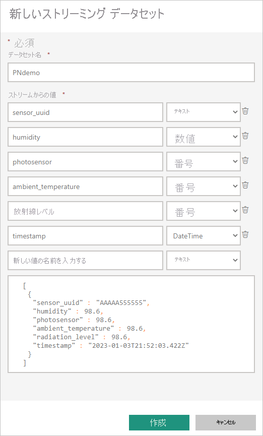263x436 pixels.
Task: Open DateTime dropdown for timestamp
Action: (x=204, y=235)
